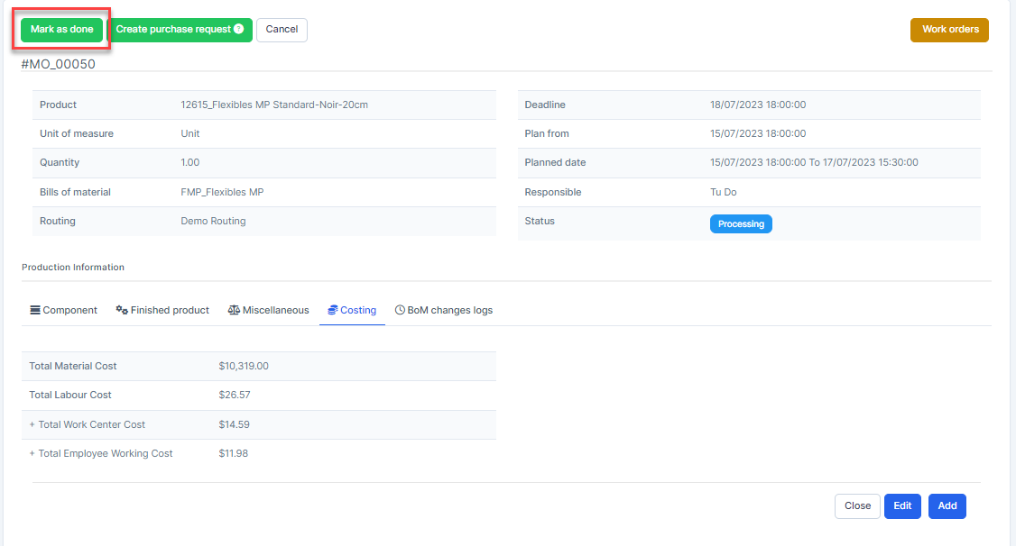Edit this manufacturing order
Image resolution: width=1016 pixels, height=546 pixels.
(902, 506)
